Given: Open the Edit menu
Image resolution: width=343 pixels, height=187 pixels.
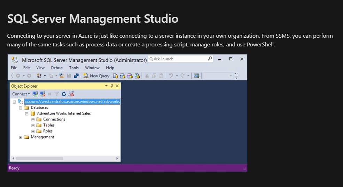Looking at the screenshot, I should (26, 68).
